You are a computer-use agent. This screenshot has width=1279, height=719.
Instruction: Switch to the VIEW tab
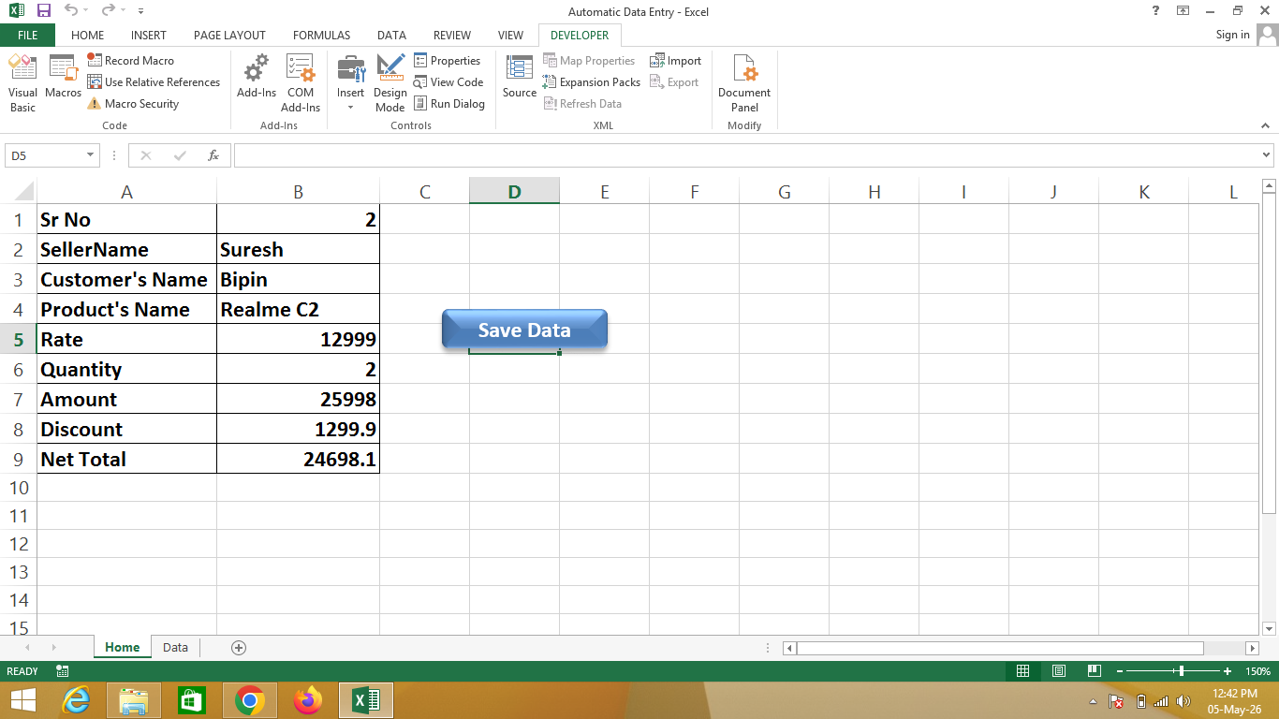tap(510, 35)
